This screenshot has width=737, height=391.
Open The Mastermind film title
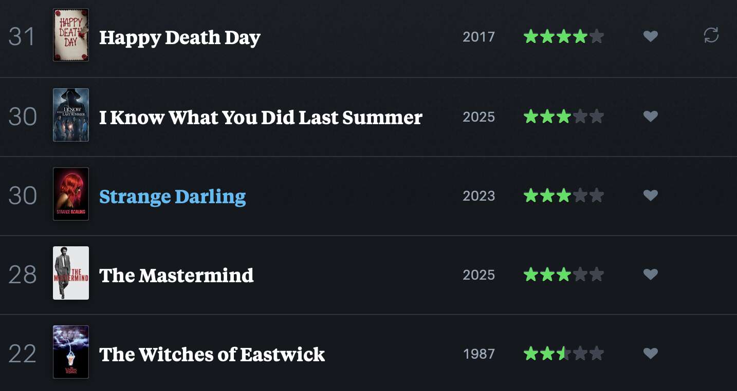(176, 276)
